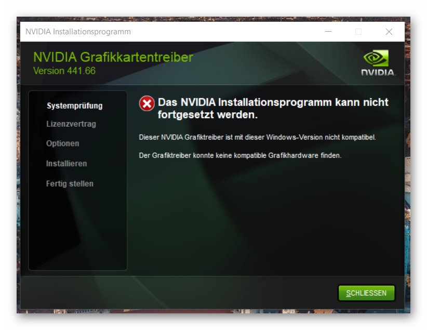Click the 'NVIDIA Grafikkartentreiber' heading
This screenshot has height=330, width=427.
[113, 57]
